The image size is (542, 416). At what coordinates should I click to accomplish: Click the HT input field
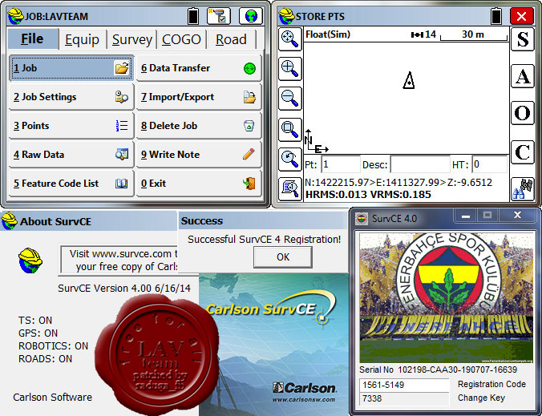(490, 164)
